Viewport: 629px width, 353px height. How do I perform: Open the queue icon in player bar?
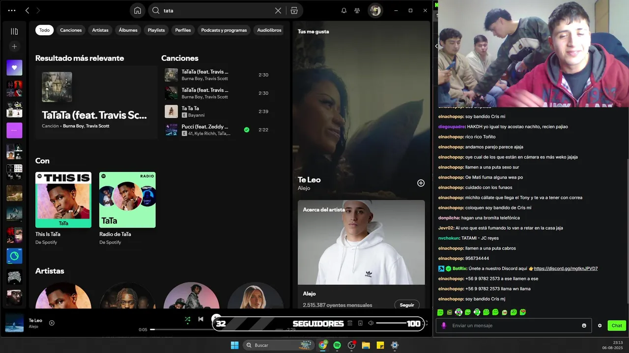(x=350, y=323)
